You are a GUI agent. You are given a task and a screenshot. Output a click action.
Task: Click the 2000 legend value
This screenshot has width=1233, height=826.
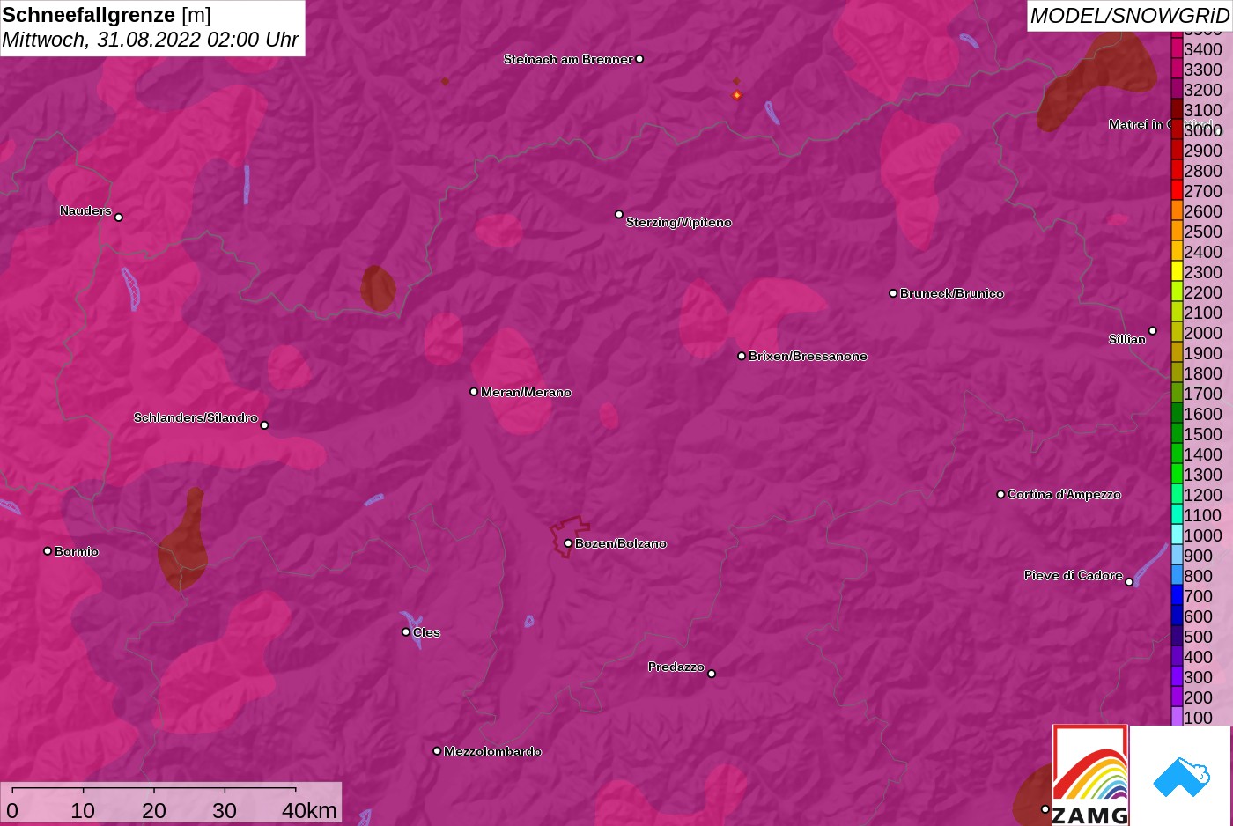point(1203,333)
